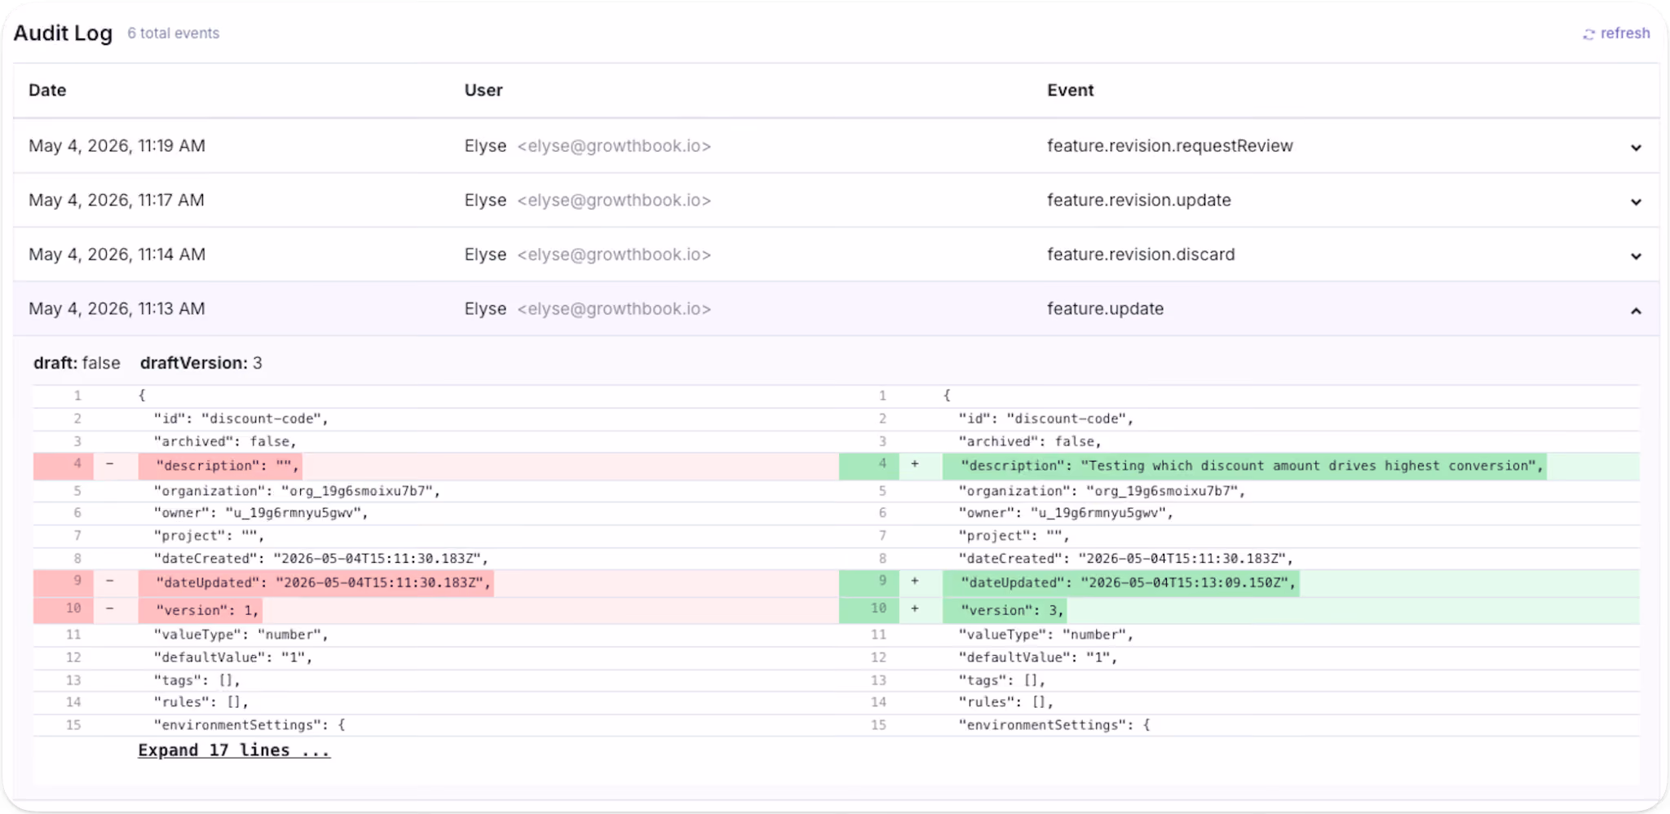Viewport: 1670px width, 814px height.
Task: Expand 17 hidden lines in diff
Action: (234, 750)
